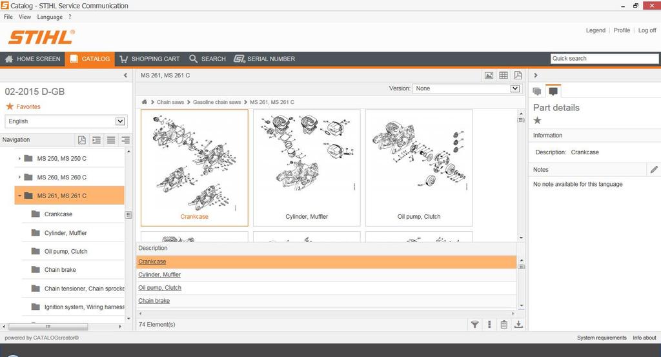
Task: Click the STIHL logo
Action: [41, 37]
